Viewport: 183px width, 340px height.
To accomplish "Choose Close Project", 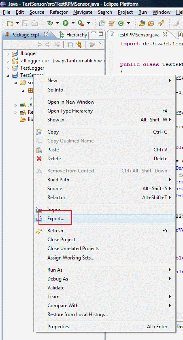I will pos(105,240).
